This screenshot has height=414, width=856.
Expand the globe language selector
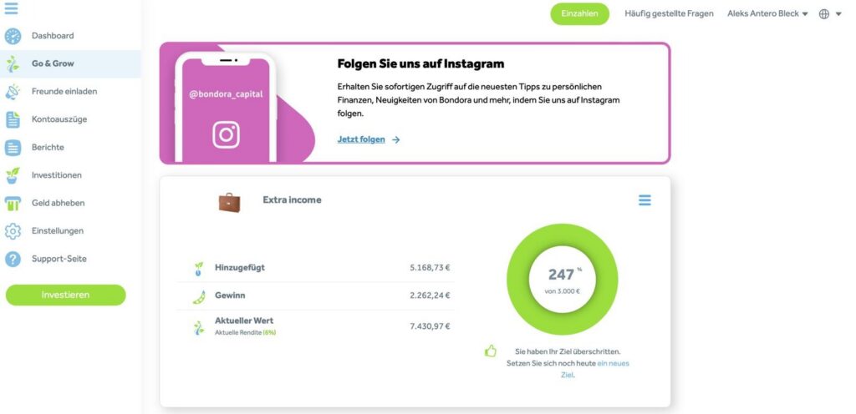(830, 14)
